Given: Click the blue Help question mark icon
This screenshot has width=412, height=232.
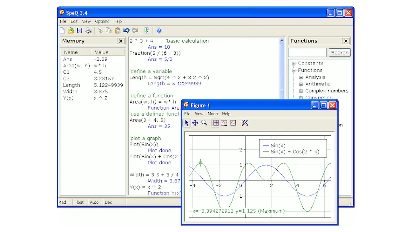Looking at the screenshot, I should click(159, 31).
